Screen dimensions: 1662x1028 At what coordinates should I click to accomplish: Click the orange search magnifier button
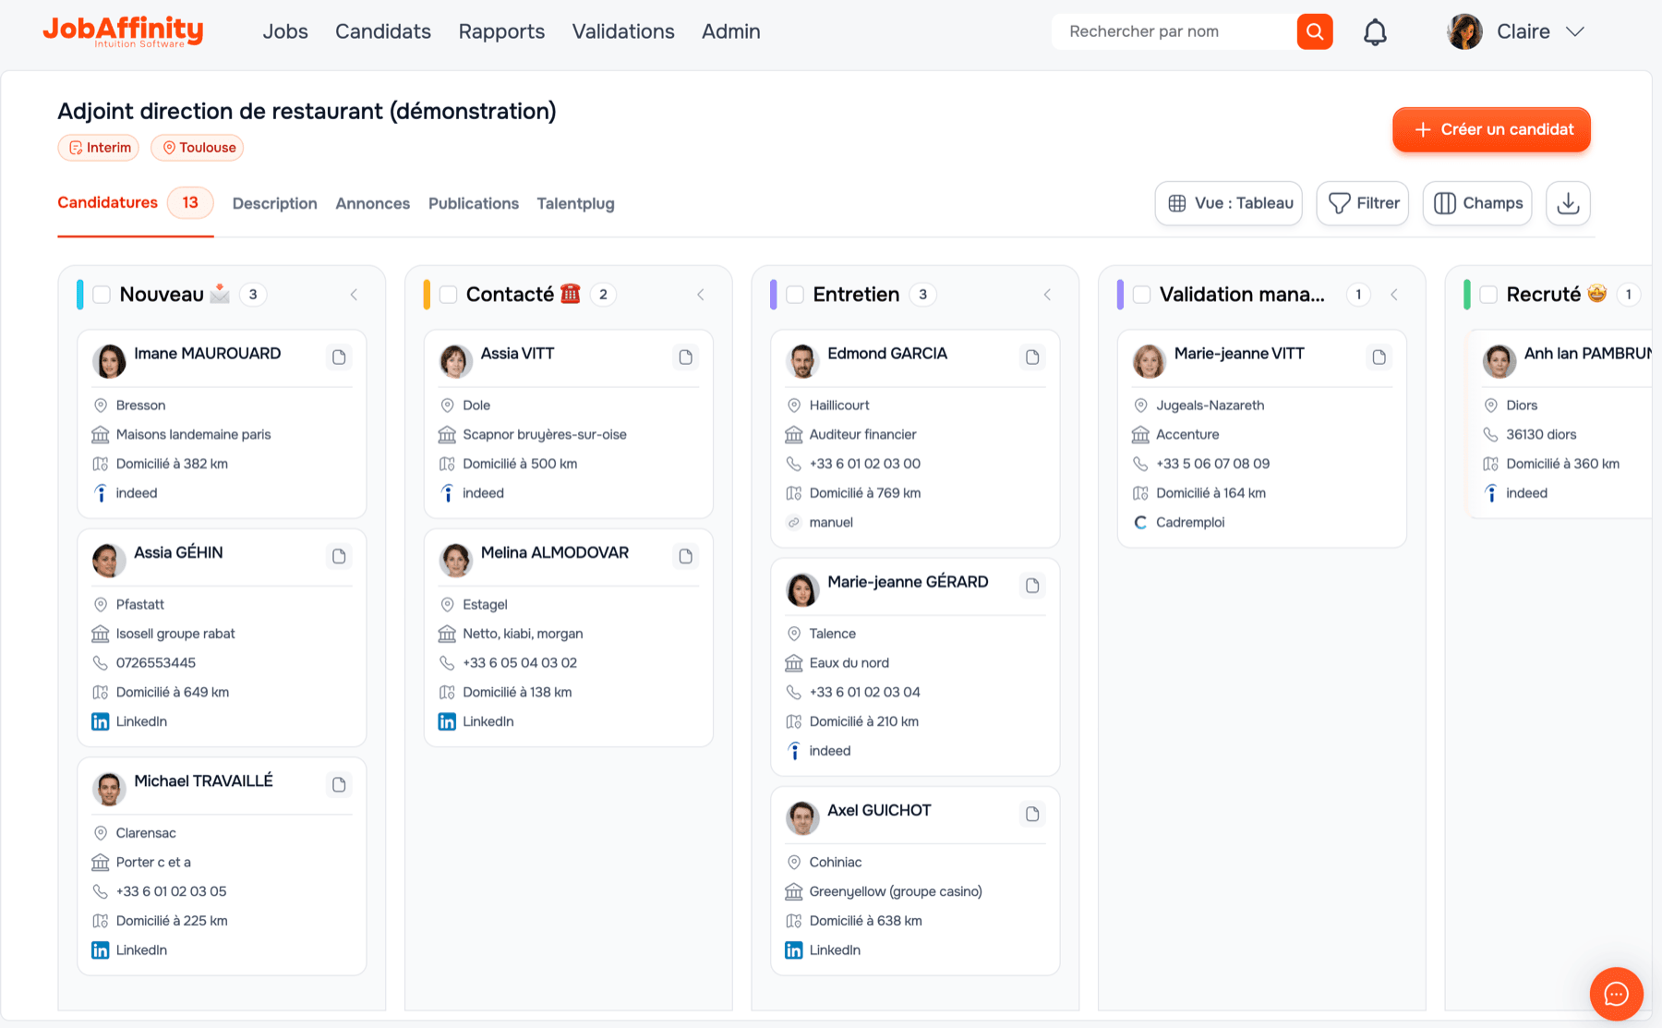[x=1314, y=31]
